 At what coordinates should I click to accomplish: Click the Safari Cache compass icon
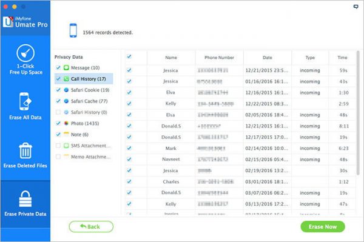click(x=66, y=101)
